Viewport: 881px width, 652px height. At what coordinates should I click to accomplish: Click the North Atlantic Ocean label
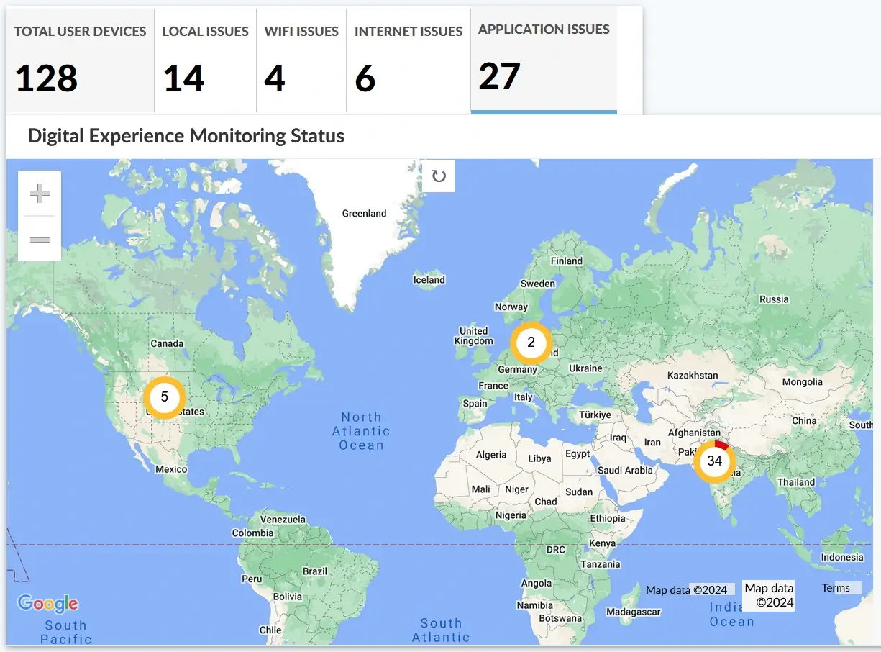361,431
